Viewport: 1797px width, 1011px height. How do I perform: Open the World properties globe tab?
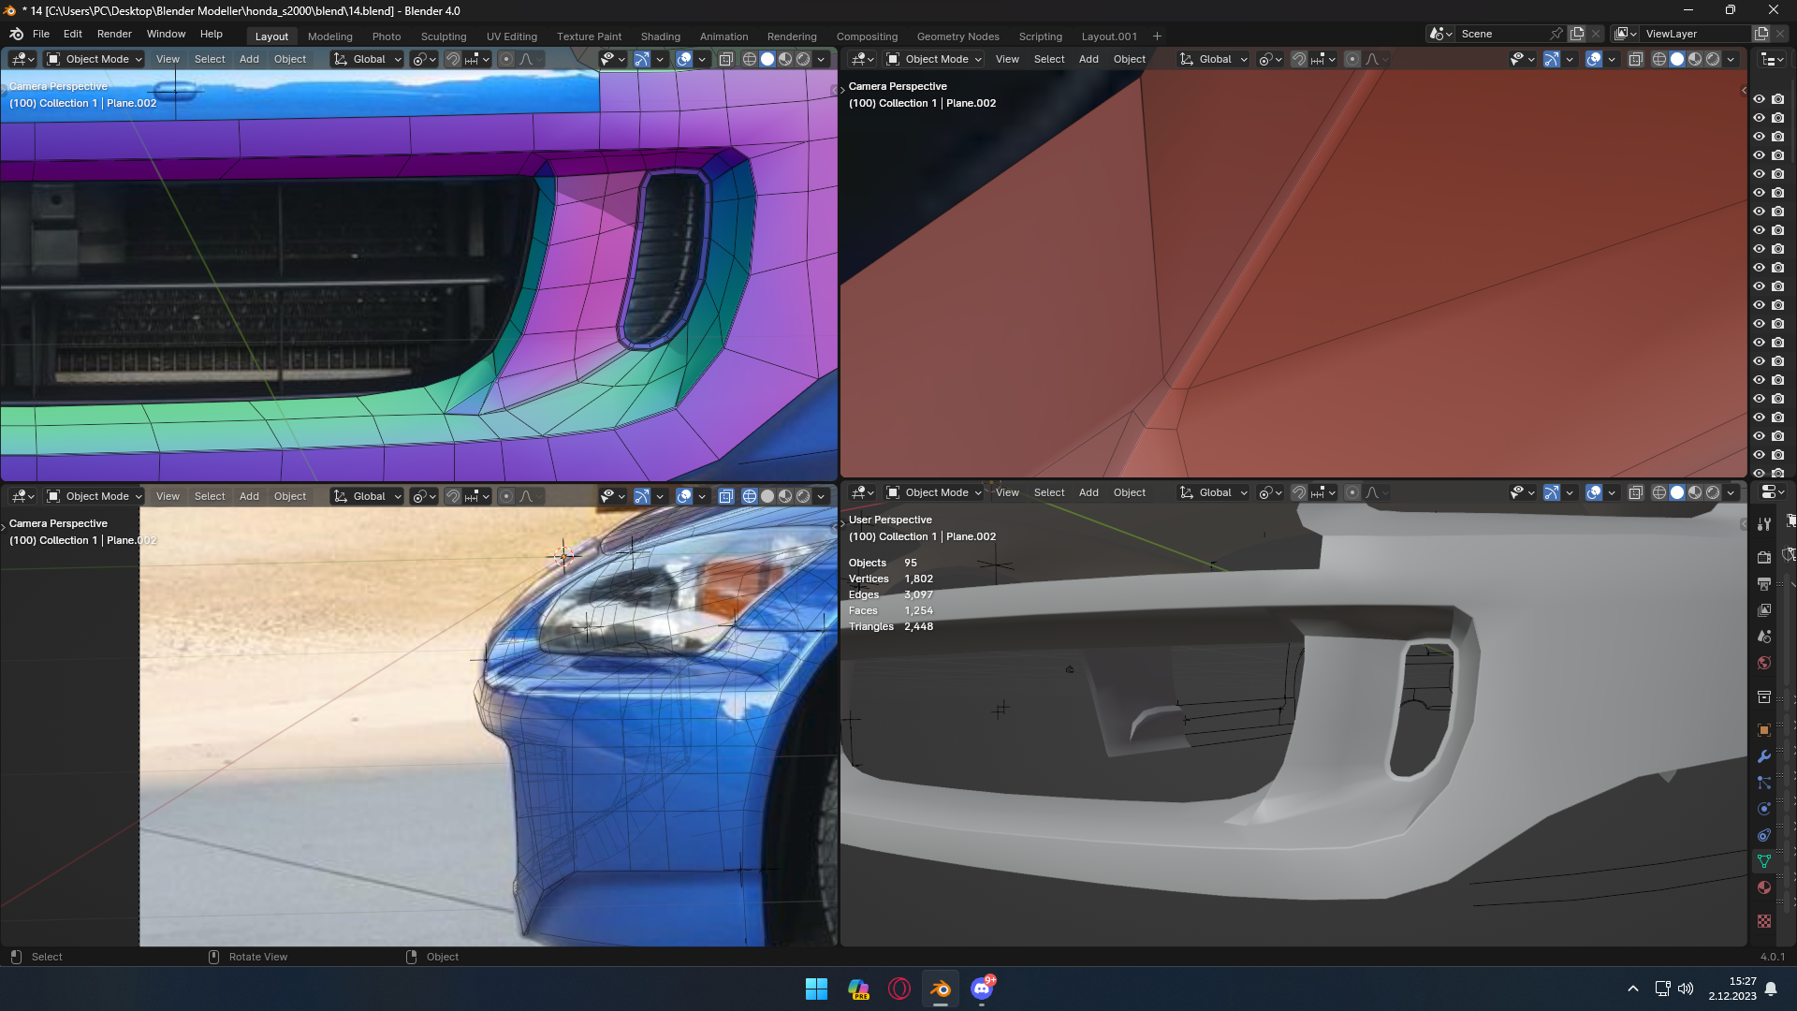click(x=1764, y=663)
